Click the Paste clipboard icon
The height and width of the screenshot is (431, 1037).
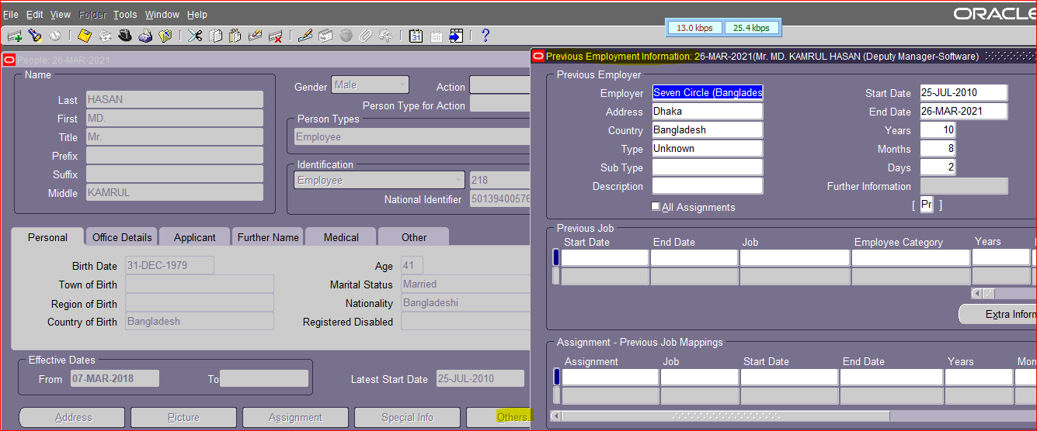pyautogui.click(x=235, y=36)
